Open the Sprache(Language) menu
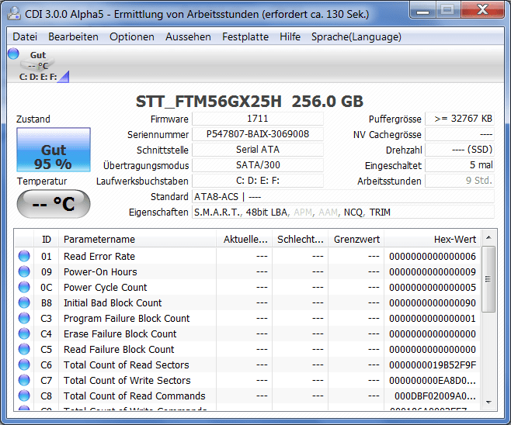 click(x=356, y=36)
